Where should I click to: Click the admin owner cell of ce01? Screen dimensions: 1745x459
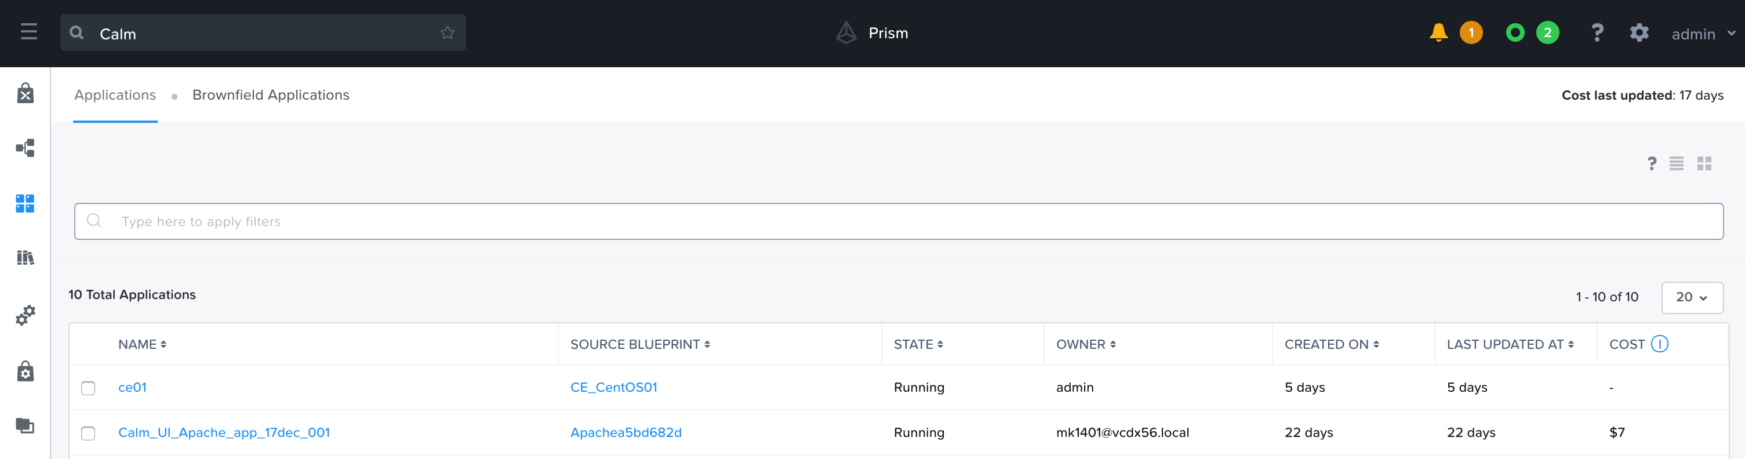(1074, 387)
